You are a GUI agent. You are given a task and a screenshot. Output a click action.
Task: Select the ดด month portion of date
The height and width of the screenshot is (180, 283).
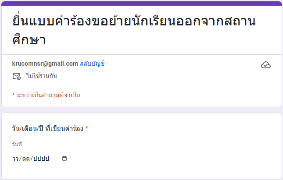click(26, 159)
